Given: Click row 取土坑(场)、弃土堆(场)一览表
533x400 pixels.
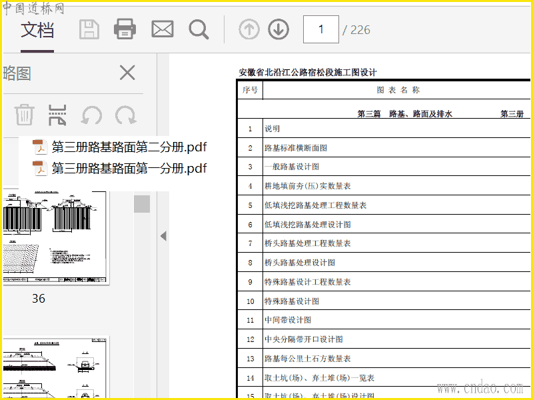Looking at the screenshot, I should click(x=384, y=377).
